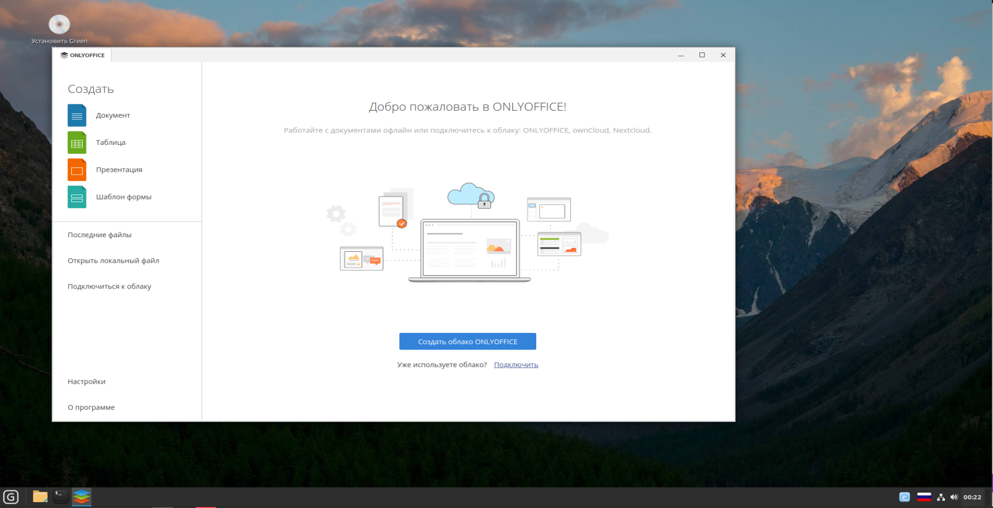
Task: Click the volume speaker tray icon
Action: [954, 497]
